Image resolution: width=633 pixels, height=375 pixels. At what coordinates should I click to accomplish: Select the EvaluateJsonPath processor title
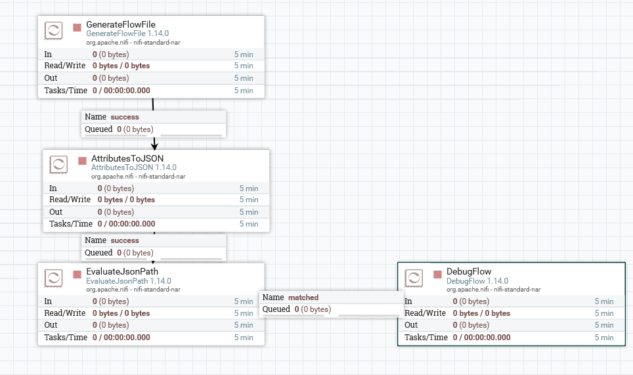(x=122, y=271)
